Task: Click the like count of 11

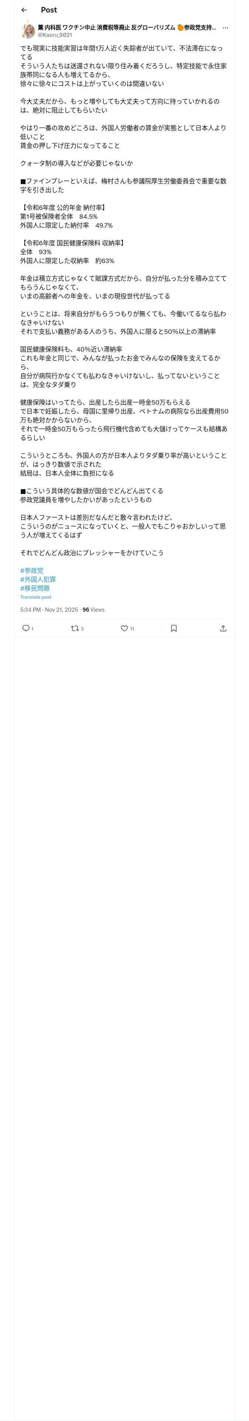Action: coord(132,629)
